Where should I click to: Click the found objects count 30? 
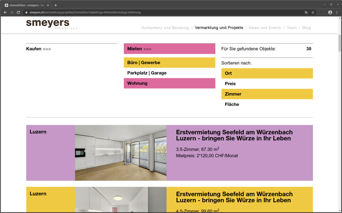pos(309,49)
